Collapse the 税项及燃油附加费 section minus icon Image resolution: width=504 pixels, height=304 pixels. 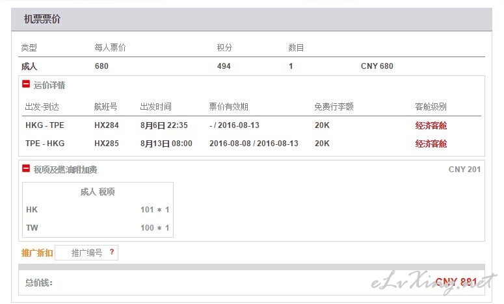click(x=26, y=168)
